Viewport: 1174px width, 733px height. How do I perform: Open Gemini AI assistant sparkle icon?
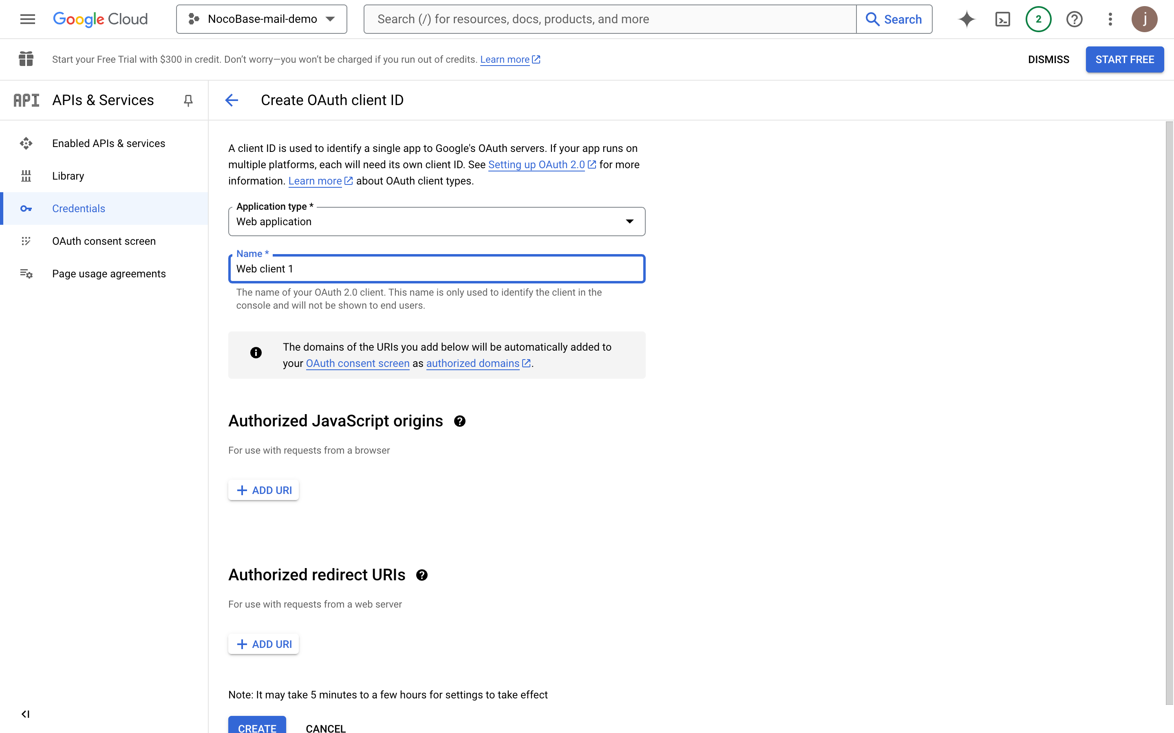[967, 19]
